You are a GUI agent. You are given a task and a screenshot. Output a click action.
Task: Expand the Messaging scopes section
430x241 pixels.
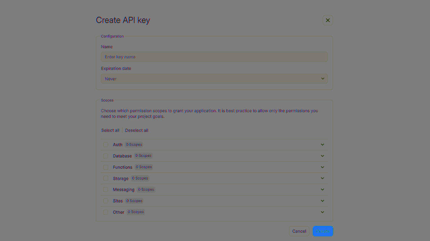[322, 189]
